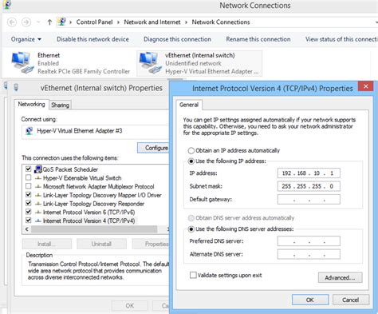Enable Validate settings upon exit

point(193,275)
